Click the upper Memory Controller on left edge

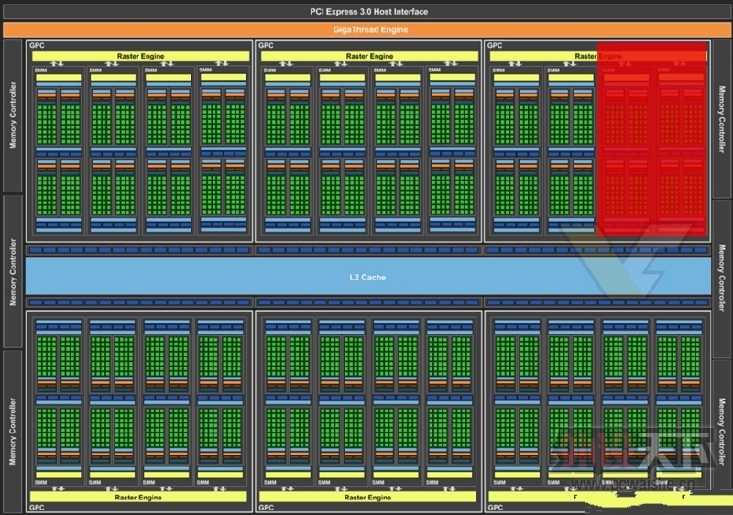[13, 115]
